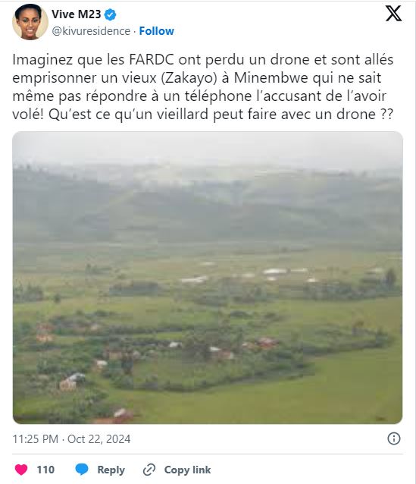Viewport: 416px width, 484px height.
Task: Click the Vive M23 display name
Action: pyautogui.click(x=77, y=14)
